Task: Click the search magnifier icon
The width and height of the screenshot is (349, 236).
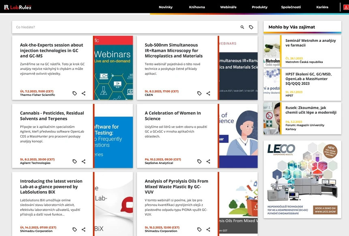Action: tap(242, 27)
